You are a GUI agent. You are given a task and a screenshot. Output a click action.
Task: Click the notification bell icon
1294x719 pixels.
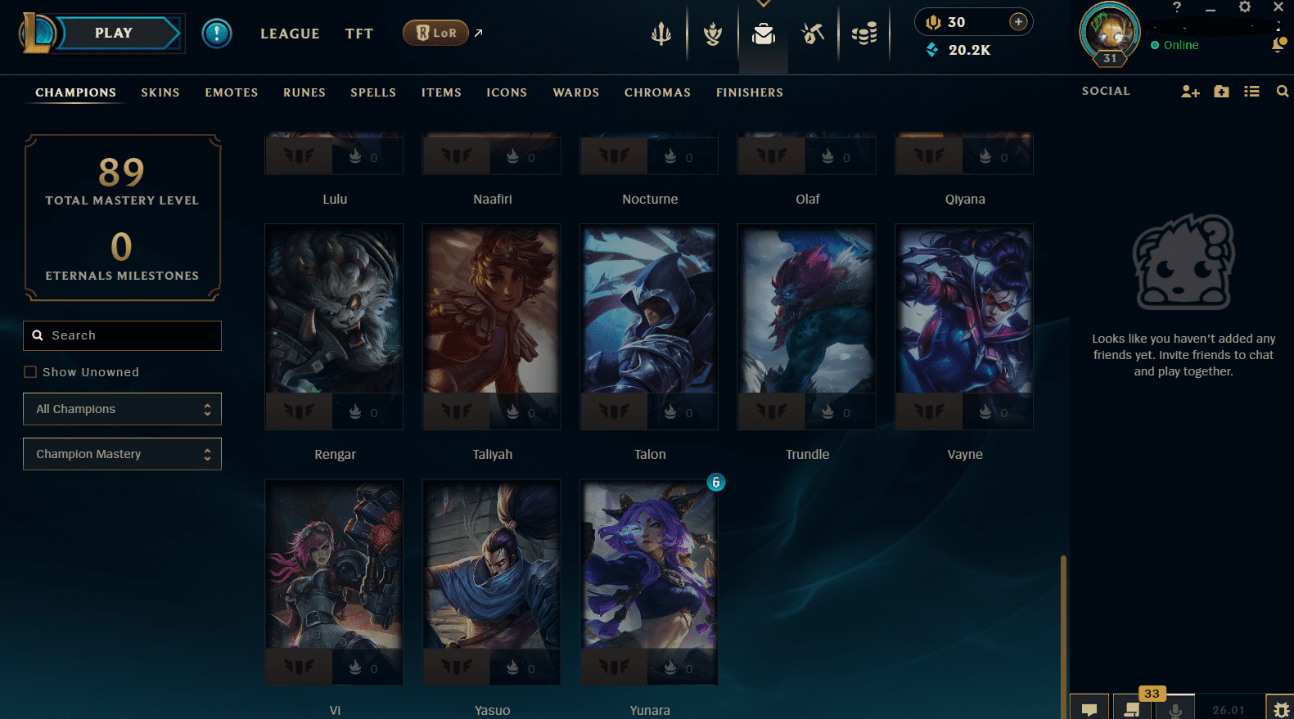coord(1278,45)
